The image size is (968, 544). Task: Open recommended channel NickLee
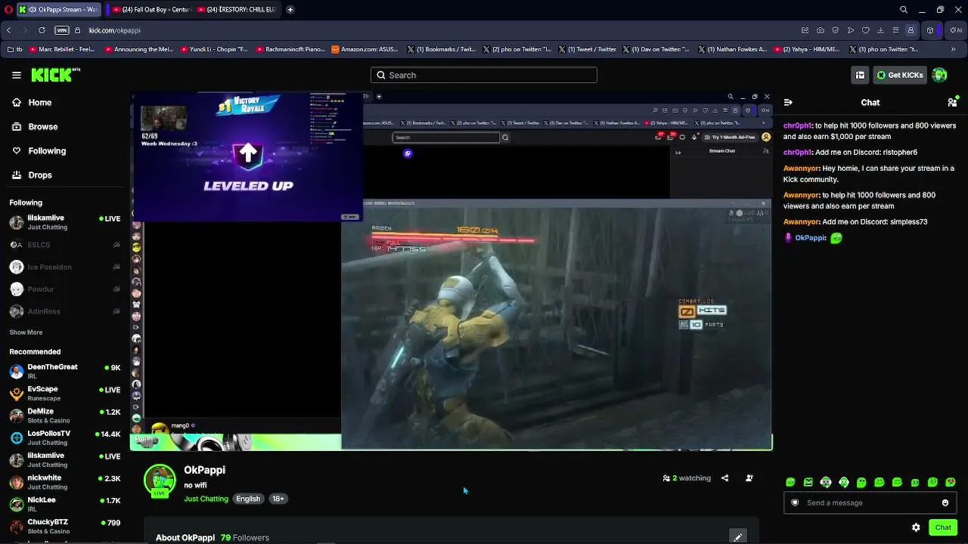65,504
